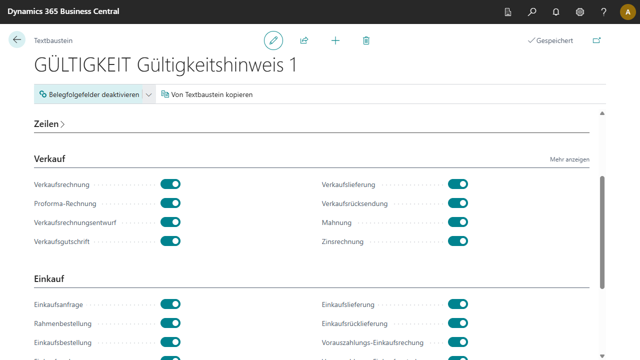The height and width of the screenshot is (360, 640).
Task: Open the search magnifier icon
Action: pyautogui.click(x=532, y=12)
